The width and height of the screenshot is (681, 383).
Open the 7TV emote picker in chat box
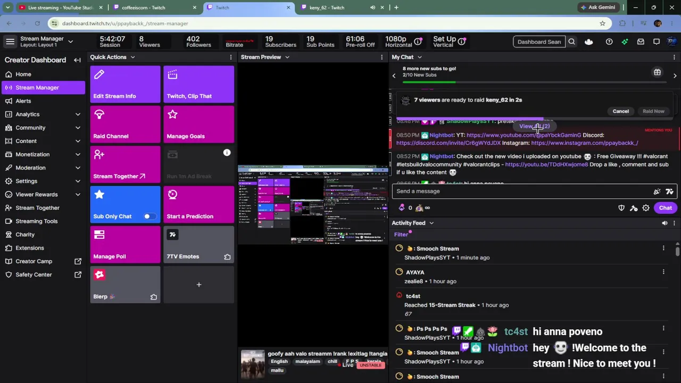click(x=669, y=191)
